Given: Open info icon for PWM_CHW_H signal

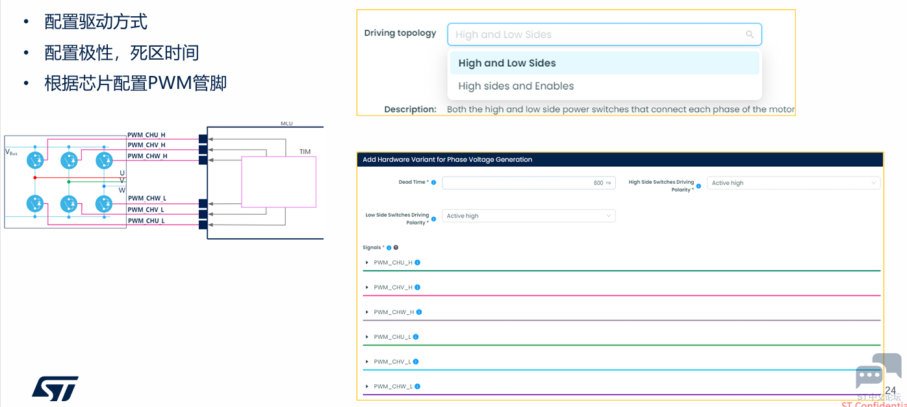Looking at the screenshot, I should click(418, 312).
